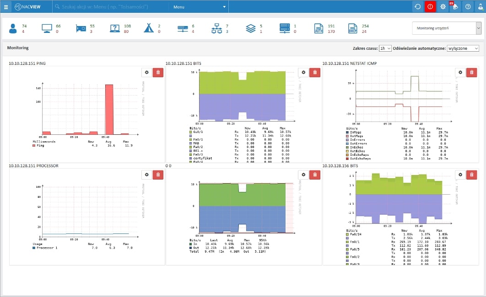
Task: Open the Odświeżanie automatyczne dropdown
Action: tap(463, 48)
